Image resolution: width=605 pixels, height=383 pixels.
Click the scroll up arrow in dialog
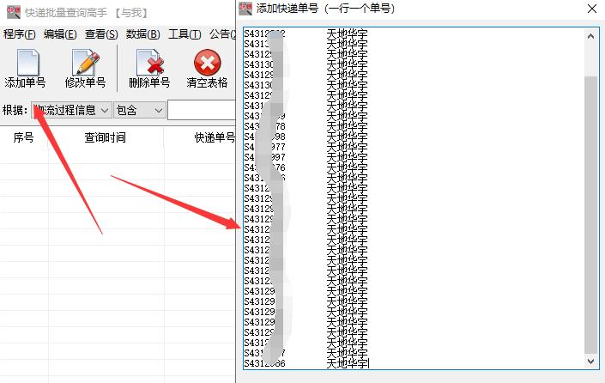[x=590, y=37]
